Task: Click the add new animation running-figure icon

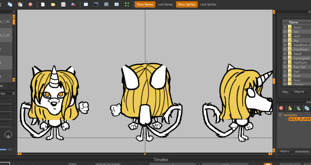Action: (290, 108)
